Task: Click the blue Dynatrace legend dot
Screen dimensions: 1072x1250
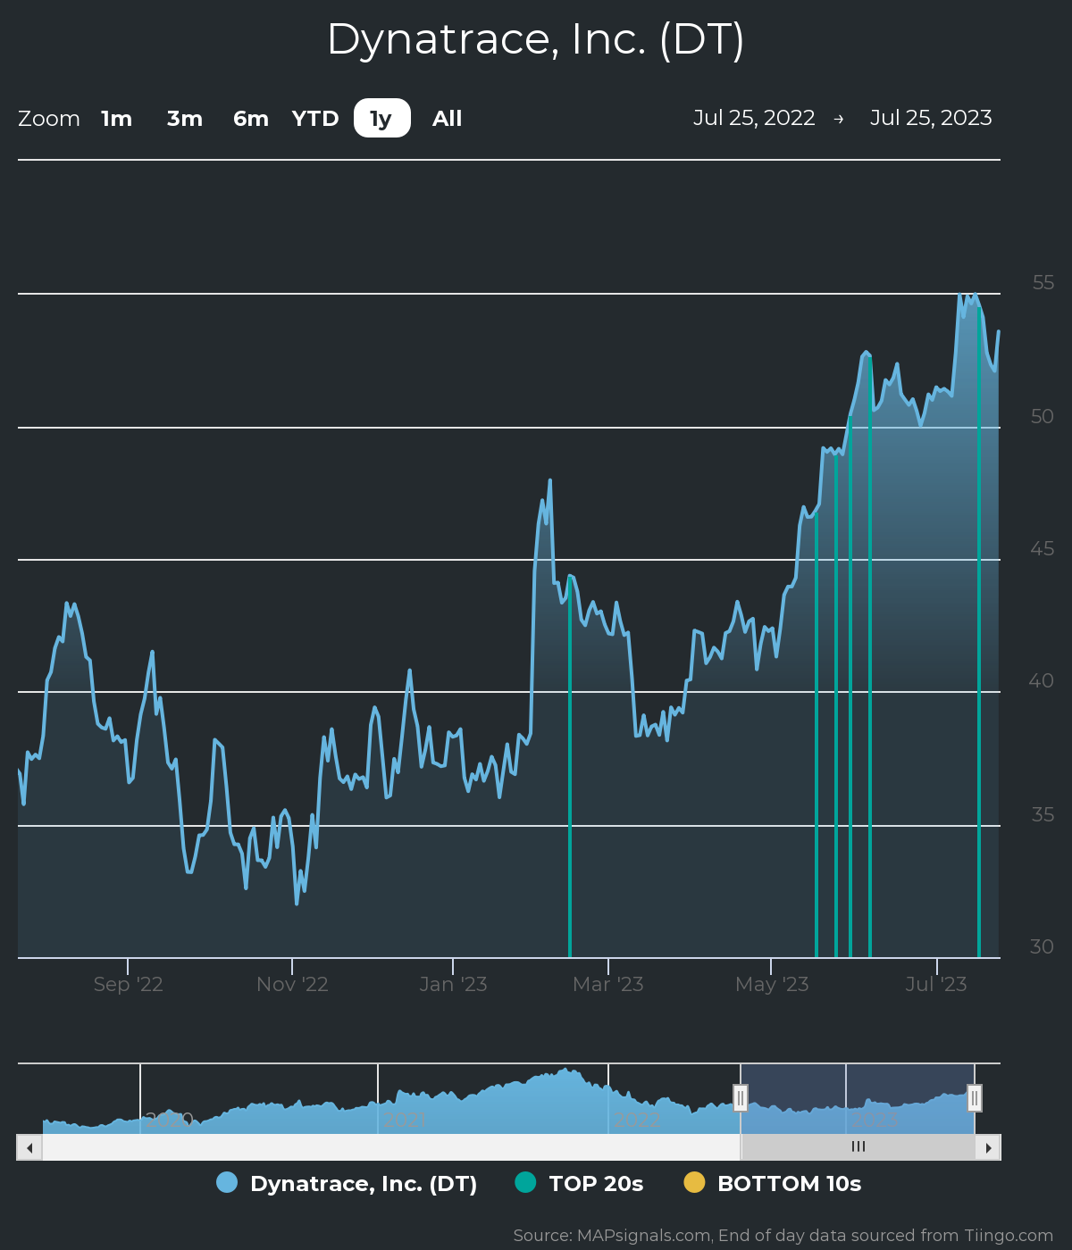Action: 227,1182
